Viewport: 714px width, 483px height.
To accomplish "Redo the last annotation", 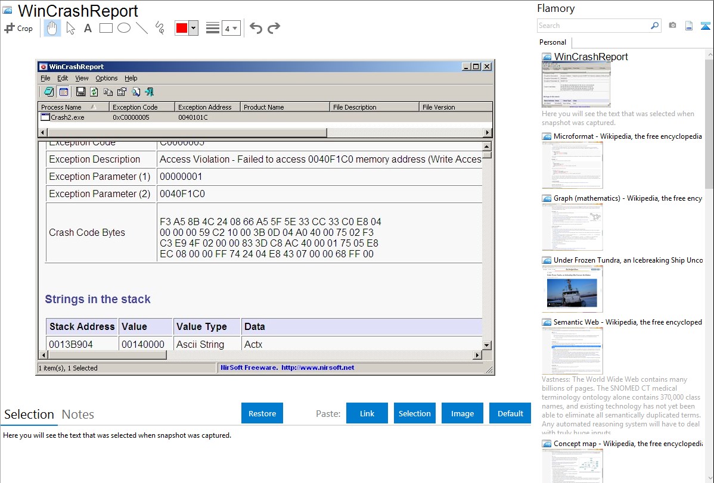I will click(274, 28).
